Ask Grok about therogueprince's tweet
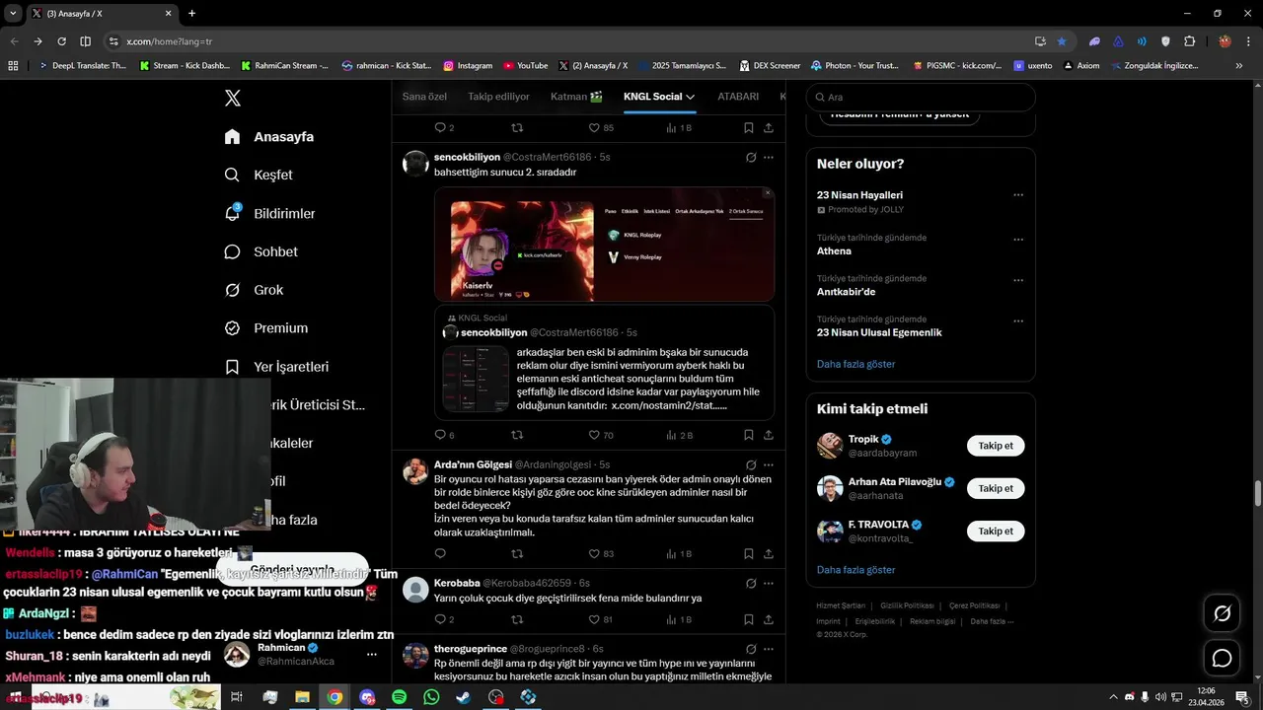1263x710 pixels. [x=751, y=649]
